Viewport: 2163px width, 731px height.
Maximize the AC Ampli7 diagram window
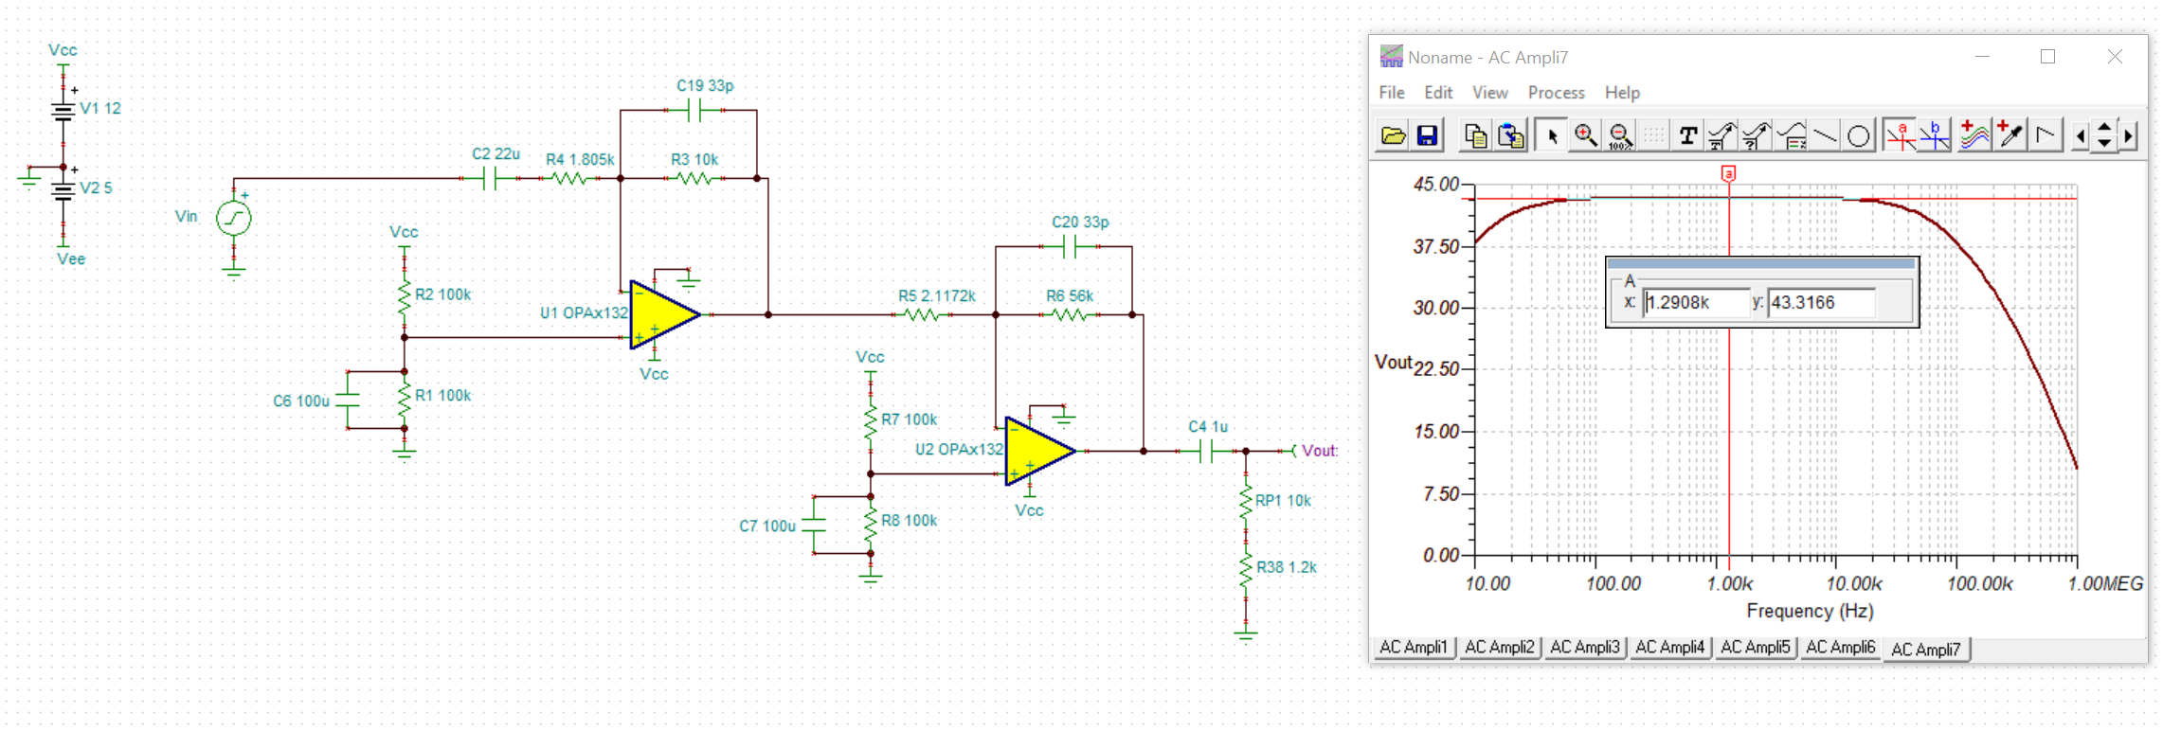2047,57
